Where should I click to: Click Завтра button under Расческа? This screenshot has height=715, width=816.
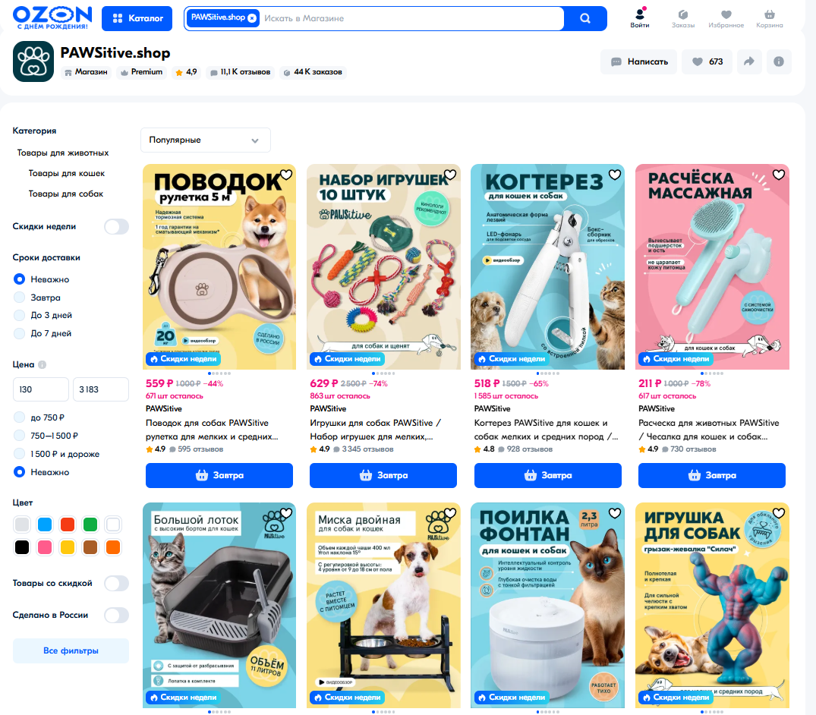(711, 475)
